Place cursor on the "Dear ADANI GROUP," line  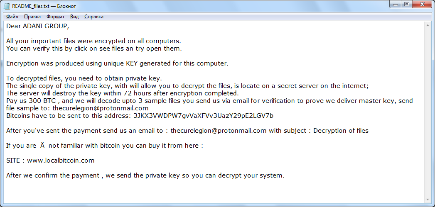(x=37, y=26)
